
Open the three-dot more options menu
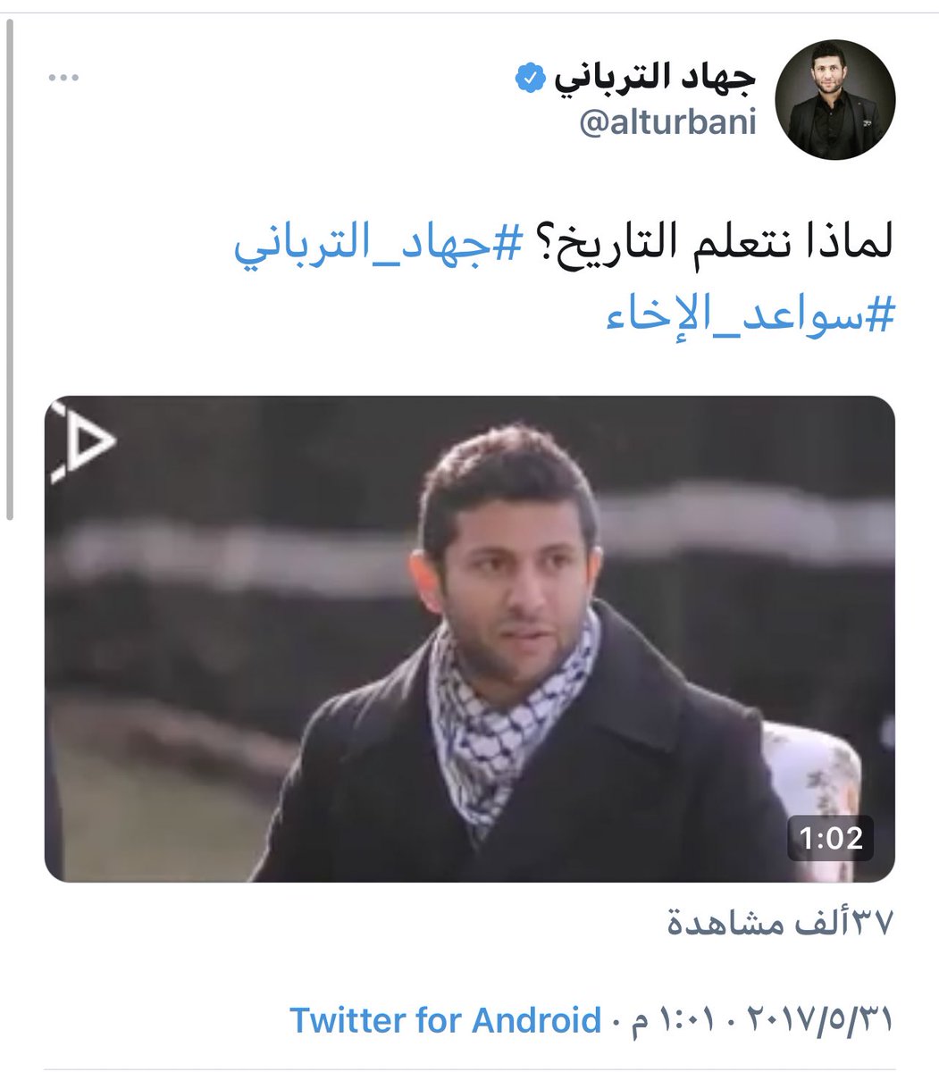pyautogui.click(x=64, y=79)
